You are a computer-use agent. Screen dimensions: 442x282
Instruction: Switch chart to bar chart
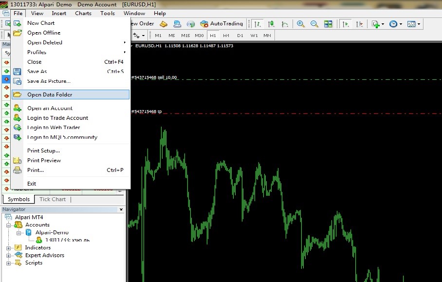pos(258,24)
